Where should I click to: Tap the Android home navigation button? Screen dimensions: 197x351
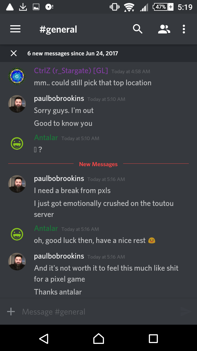(99, 339)
